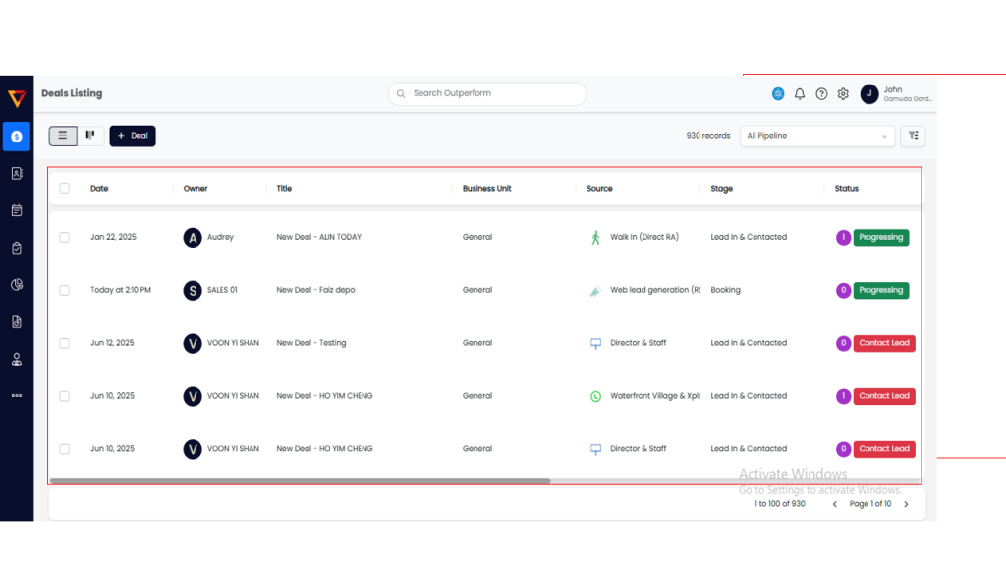Check the box for ALIN TODAY deal
The image size is (1006, 566).
pyautogui.click(x=65, y=237)
